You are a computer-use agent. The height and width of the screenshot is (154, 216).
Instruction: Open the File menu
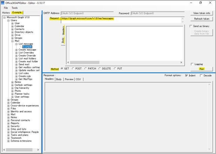pos(6,8)
